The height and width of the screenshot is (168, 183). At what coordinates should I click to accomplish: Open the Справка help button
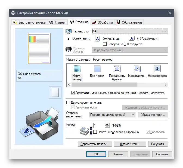[162, 154]
